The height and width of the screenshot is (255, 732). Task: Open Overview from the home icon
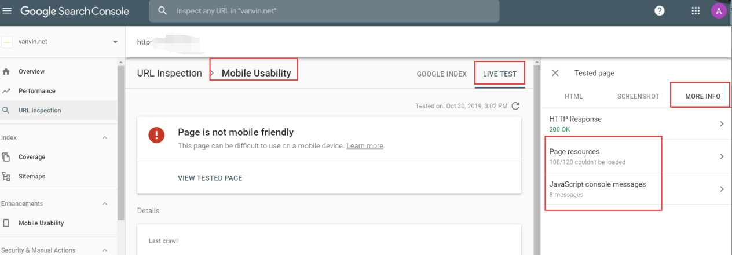coord(6,72)
